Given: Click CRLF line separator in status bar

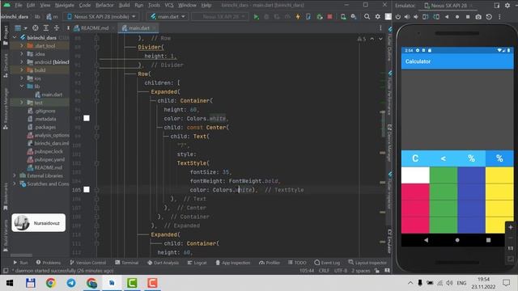Looking at the screenshot, I should (324, 271).
